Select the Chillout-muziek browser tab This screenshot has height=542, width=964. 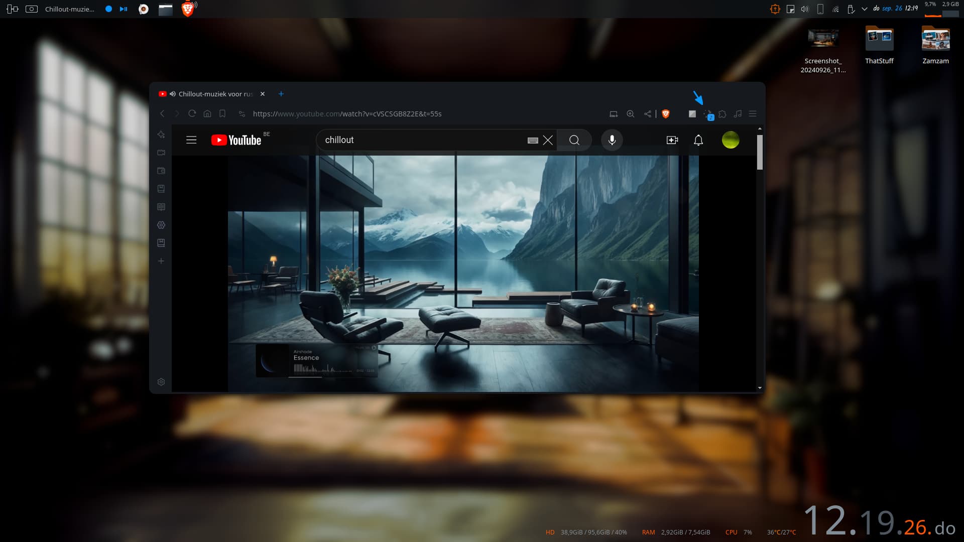coord(216,94)
